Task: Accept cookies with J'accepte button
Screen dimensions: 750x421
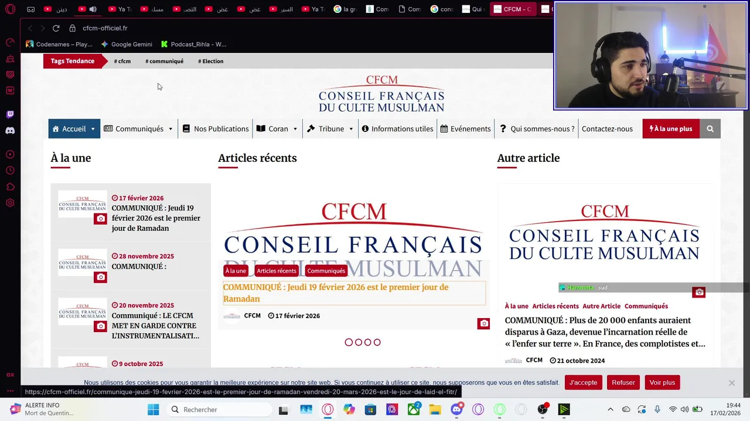Action: (583, 382)
